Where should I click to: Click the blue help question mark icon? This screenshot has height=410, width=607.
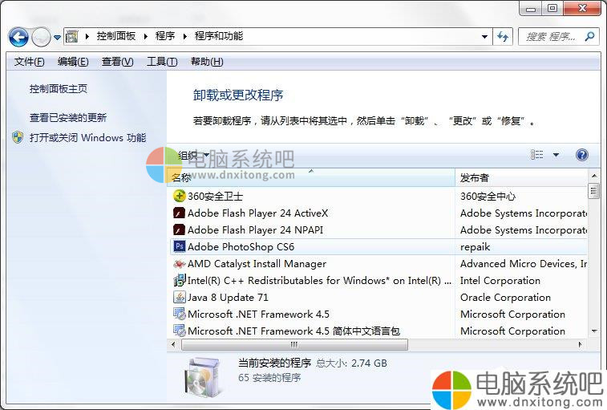tap(582, 155)
